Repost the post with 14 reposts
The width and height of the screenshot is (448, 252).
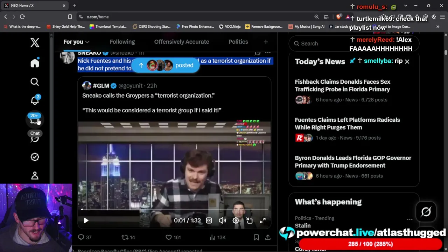128,237
